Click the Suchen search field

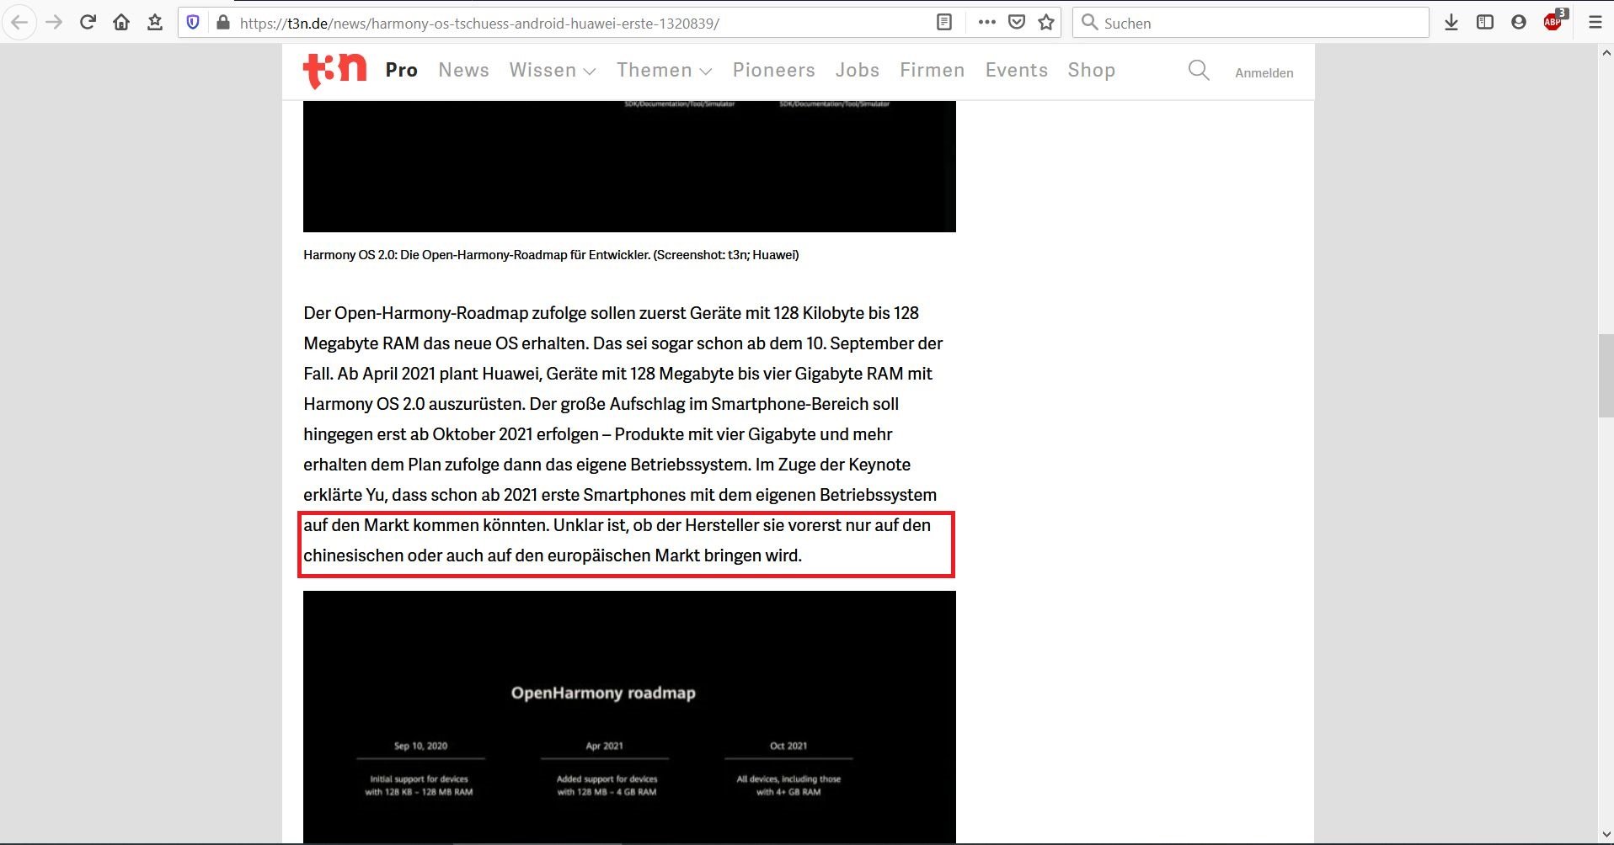1251,23
